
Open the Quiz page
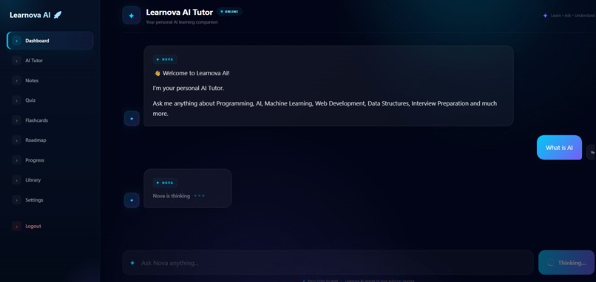click(50, 100)
